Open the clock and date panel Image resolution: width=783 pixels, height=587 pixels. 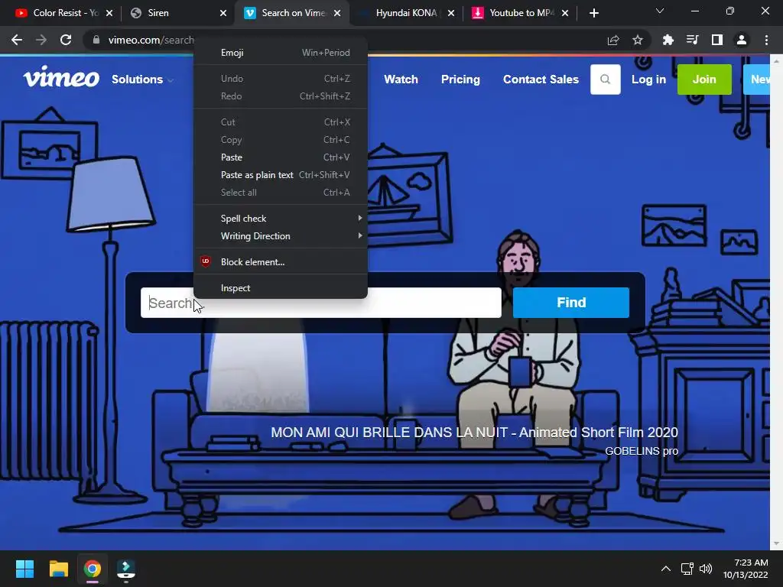pyautogui.click(x=746, y=569)
